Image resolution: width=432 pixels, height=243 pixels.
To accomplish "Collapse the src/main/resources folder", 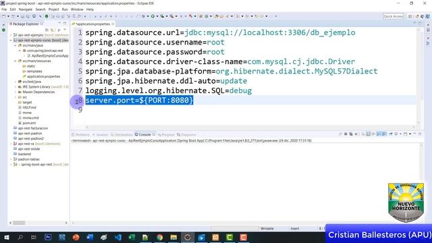I will pos(16,61).
